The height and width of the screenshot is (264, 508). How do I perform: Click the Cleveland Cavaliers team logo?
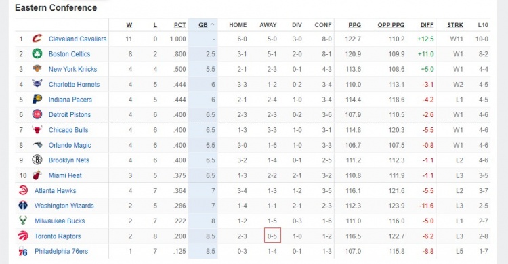[x=37, y=39]
